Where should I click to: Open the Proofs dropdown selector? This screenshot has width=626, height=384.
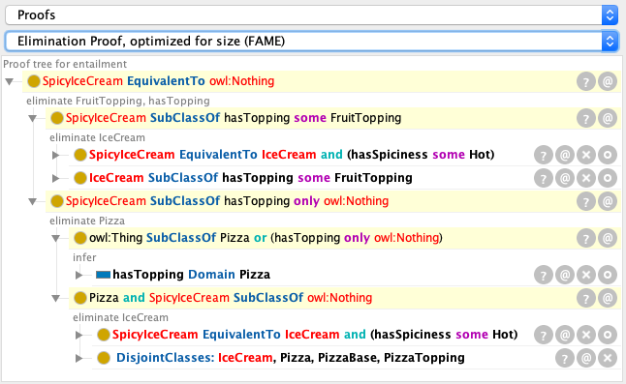pos(311,15)
